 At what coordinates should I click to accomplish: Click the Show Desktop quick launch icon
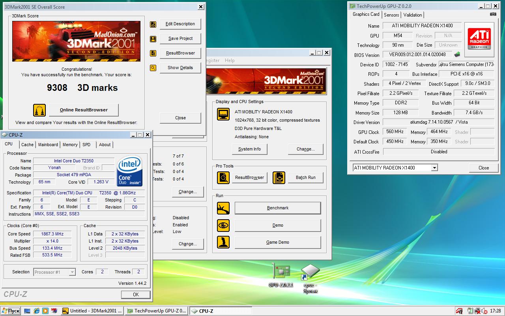(x=28, y=311)
